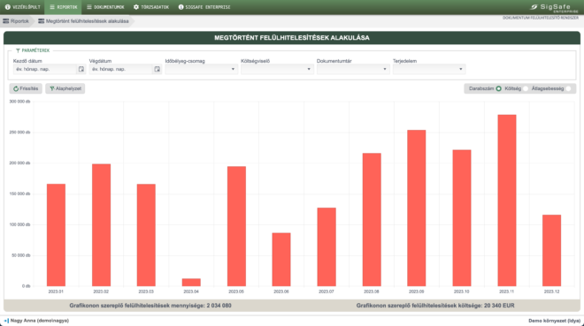Click the 2023.12 bar in the chart
The image size is (584, 326).
[551, 251]
